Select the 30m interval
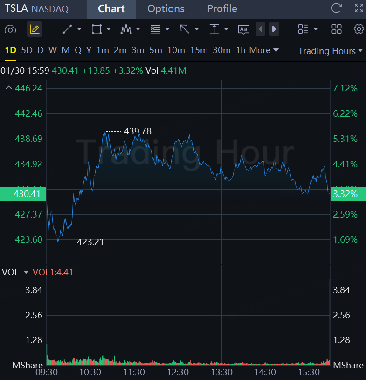 coord(221,50)
